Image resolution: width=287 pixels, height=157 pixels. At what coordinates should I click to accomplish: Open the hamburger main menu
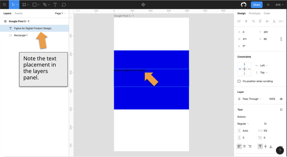(4, 5)
